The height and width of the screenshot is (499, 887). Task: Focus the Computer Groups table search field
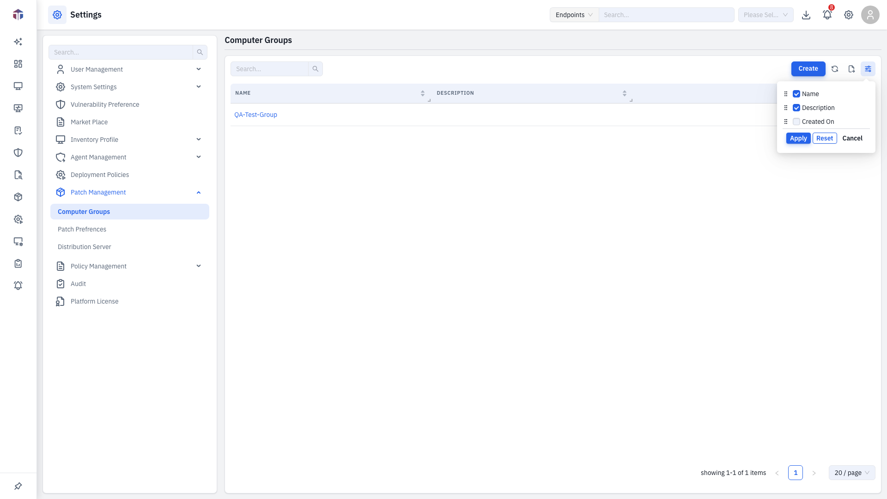pos(269,69)
